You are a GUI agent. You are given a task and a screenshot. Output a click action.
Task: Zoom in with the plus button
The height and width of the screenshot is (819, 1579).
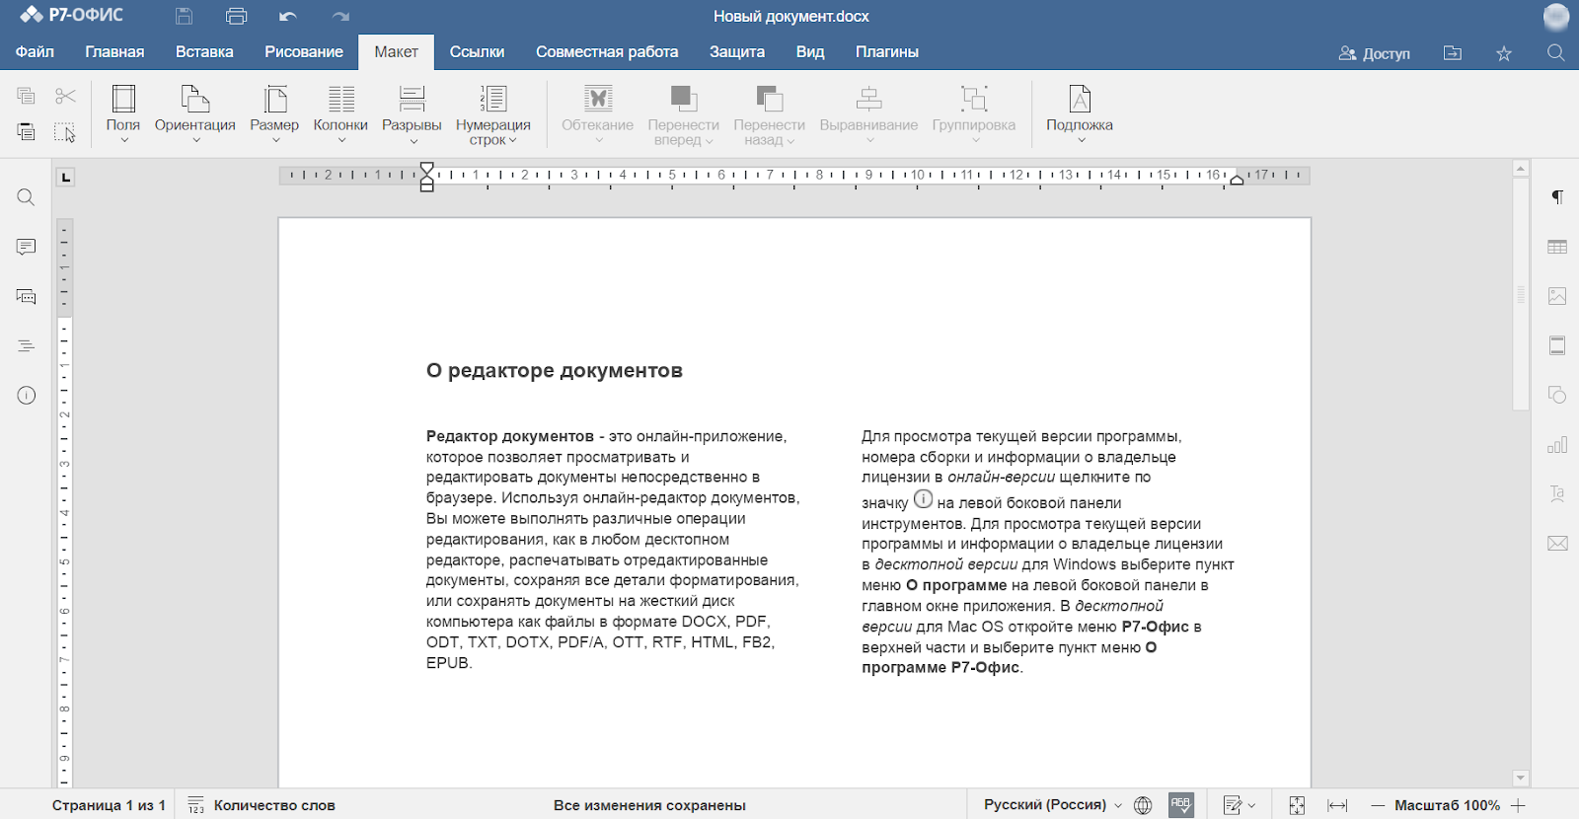(x=1518, y=805)
